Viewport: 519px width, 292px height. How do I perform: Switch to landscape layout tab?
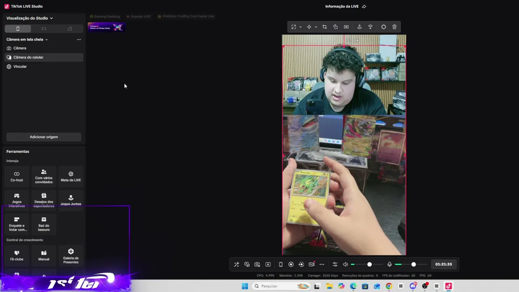pyautogui.click(x=44, y=29)
